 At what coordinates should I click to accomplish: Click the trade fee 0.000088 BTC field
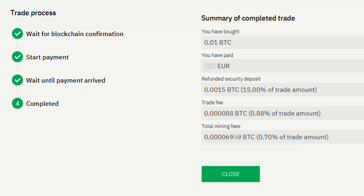[x=283, y=113]
